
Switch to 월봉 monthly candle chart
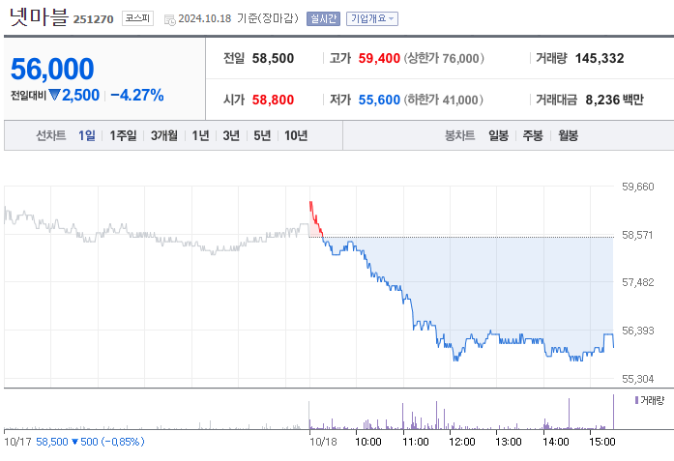coord(569,135)
